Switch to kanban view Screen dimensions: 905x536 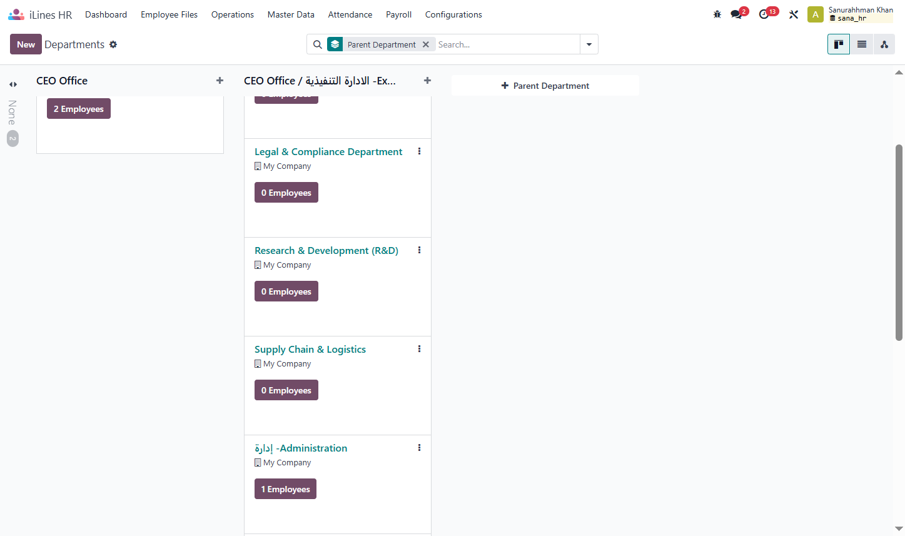[x=839, y=44]
